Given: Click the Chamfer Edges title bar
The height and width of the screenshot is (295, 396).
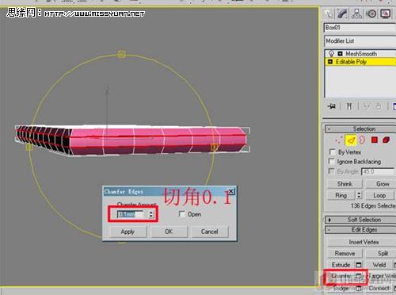Looking at the screenshot, I should coord(169,191).
